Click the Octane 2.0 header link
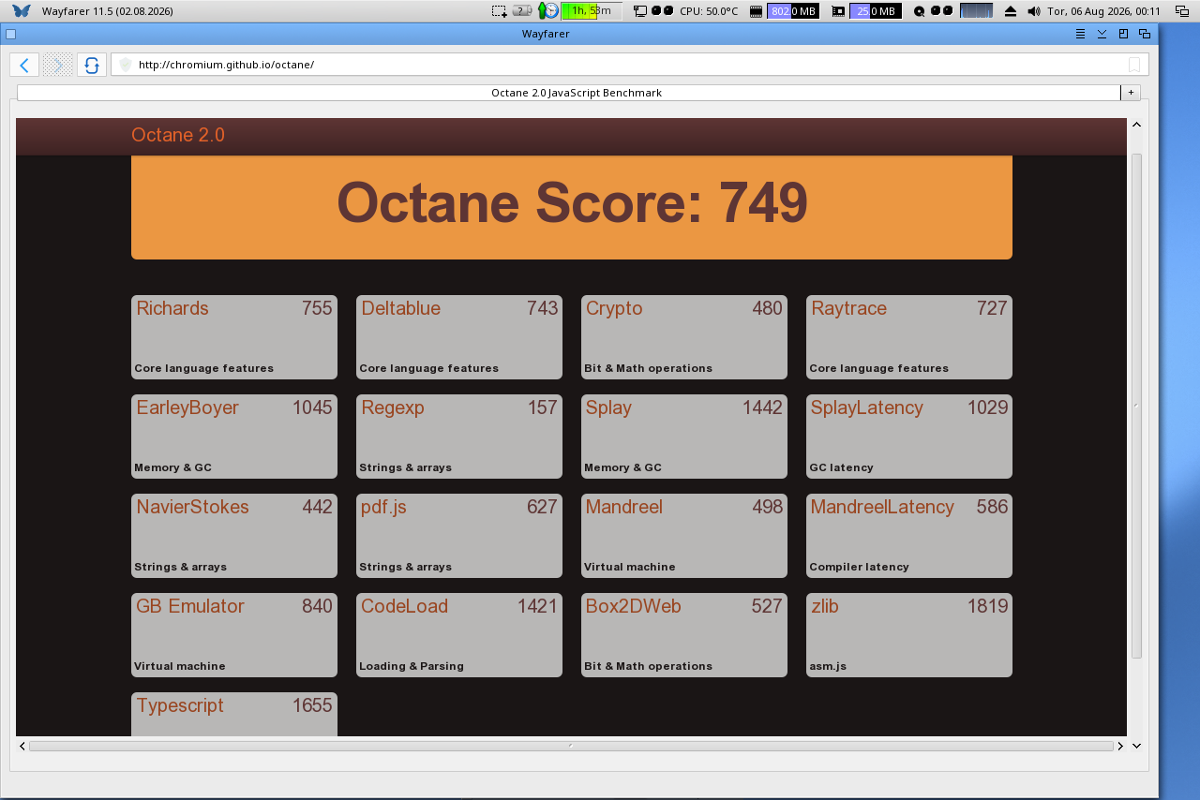Image resolution: width=1200 pixels, height=800 pixels. [x=178, y=135]
